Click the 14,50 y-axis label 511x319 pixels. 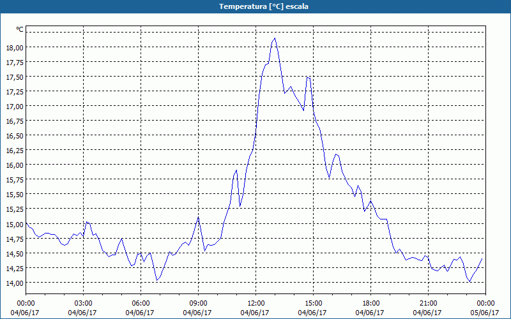[15, 253]
